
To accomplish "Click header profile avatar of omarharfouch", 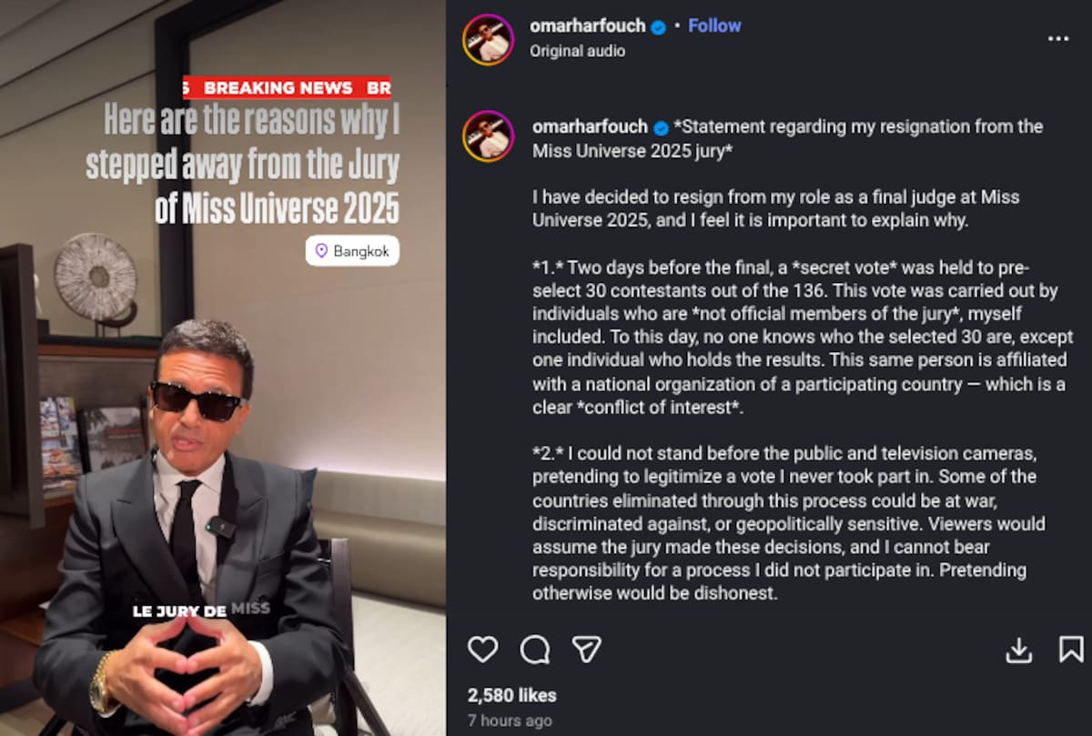I will (489, 40).
